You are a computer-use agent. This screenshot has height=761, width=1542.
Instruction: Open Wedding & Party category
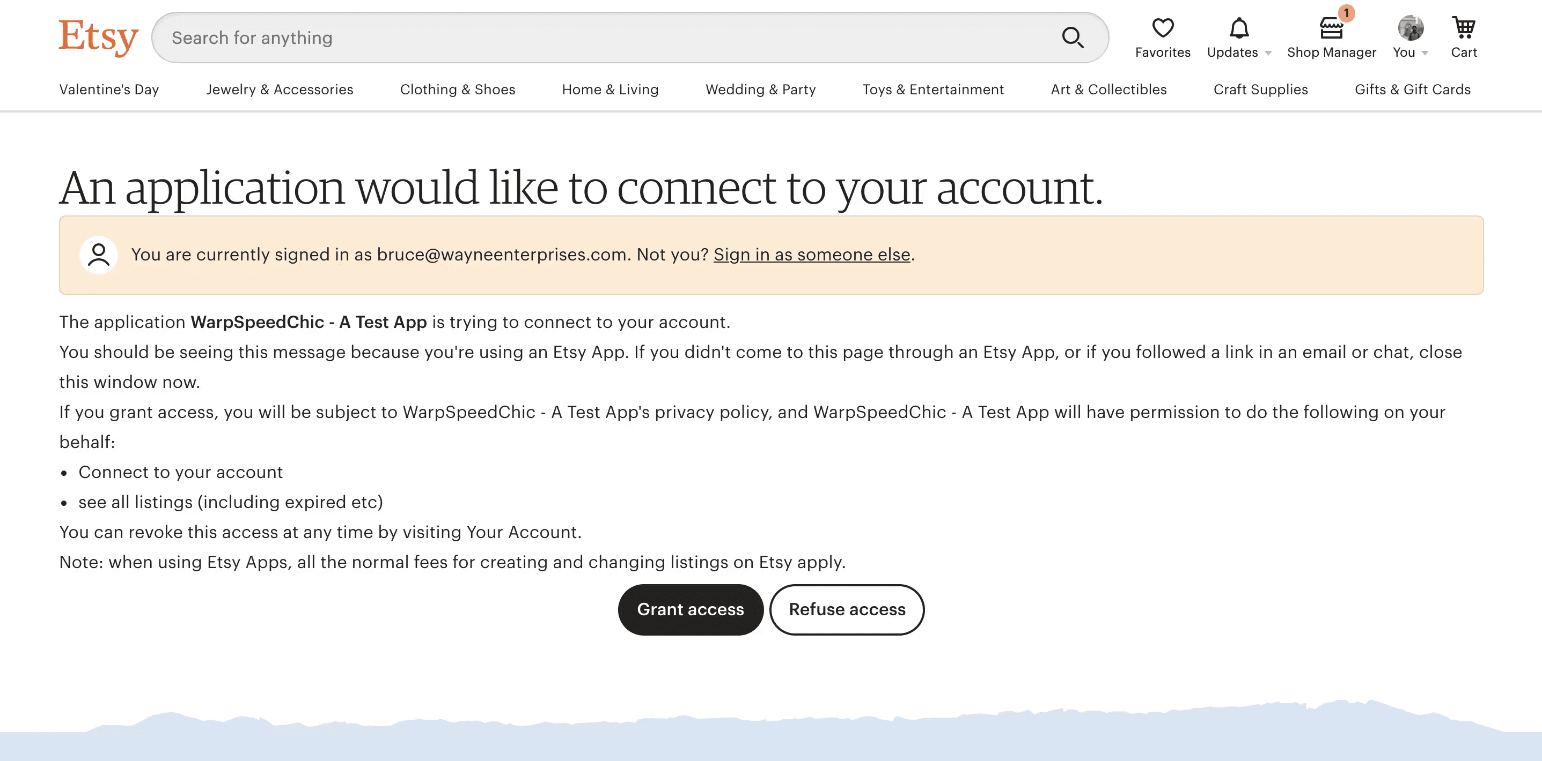(x=760, y=89)
